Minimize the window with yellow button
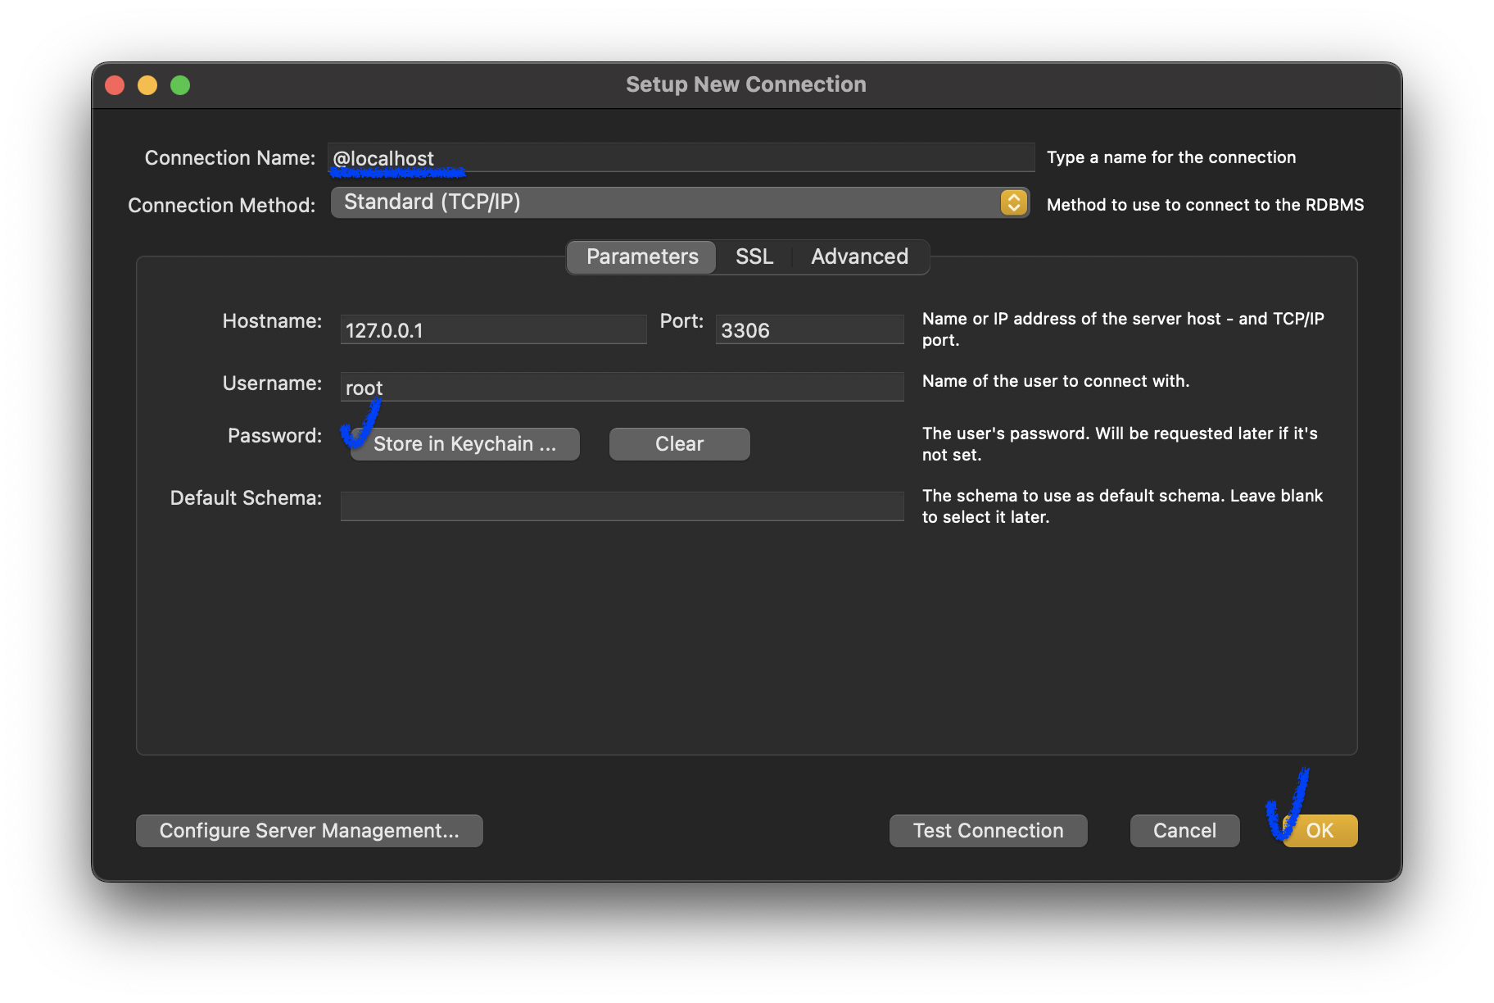1494x1003 pixels. pos(147,85)
